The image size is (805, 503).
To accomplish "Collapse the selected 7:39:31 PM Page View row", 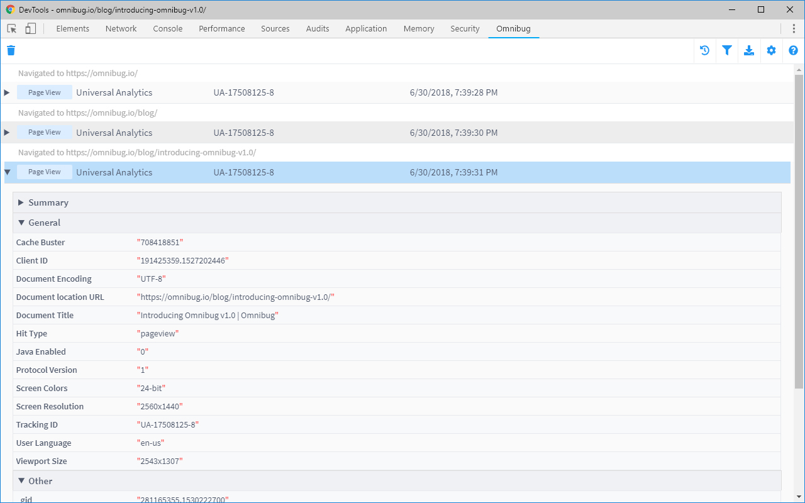I will tap(7, 172).
